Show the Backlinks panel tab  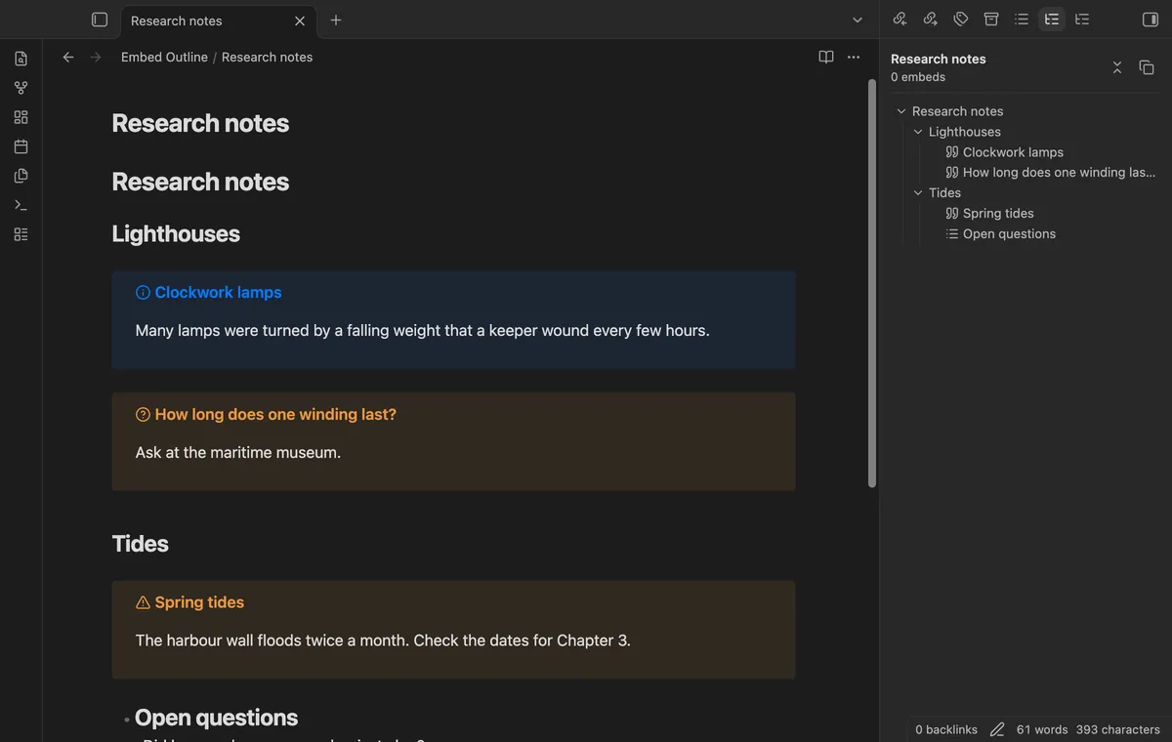coord(900,20)
